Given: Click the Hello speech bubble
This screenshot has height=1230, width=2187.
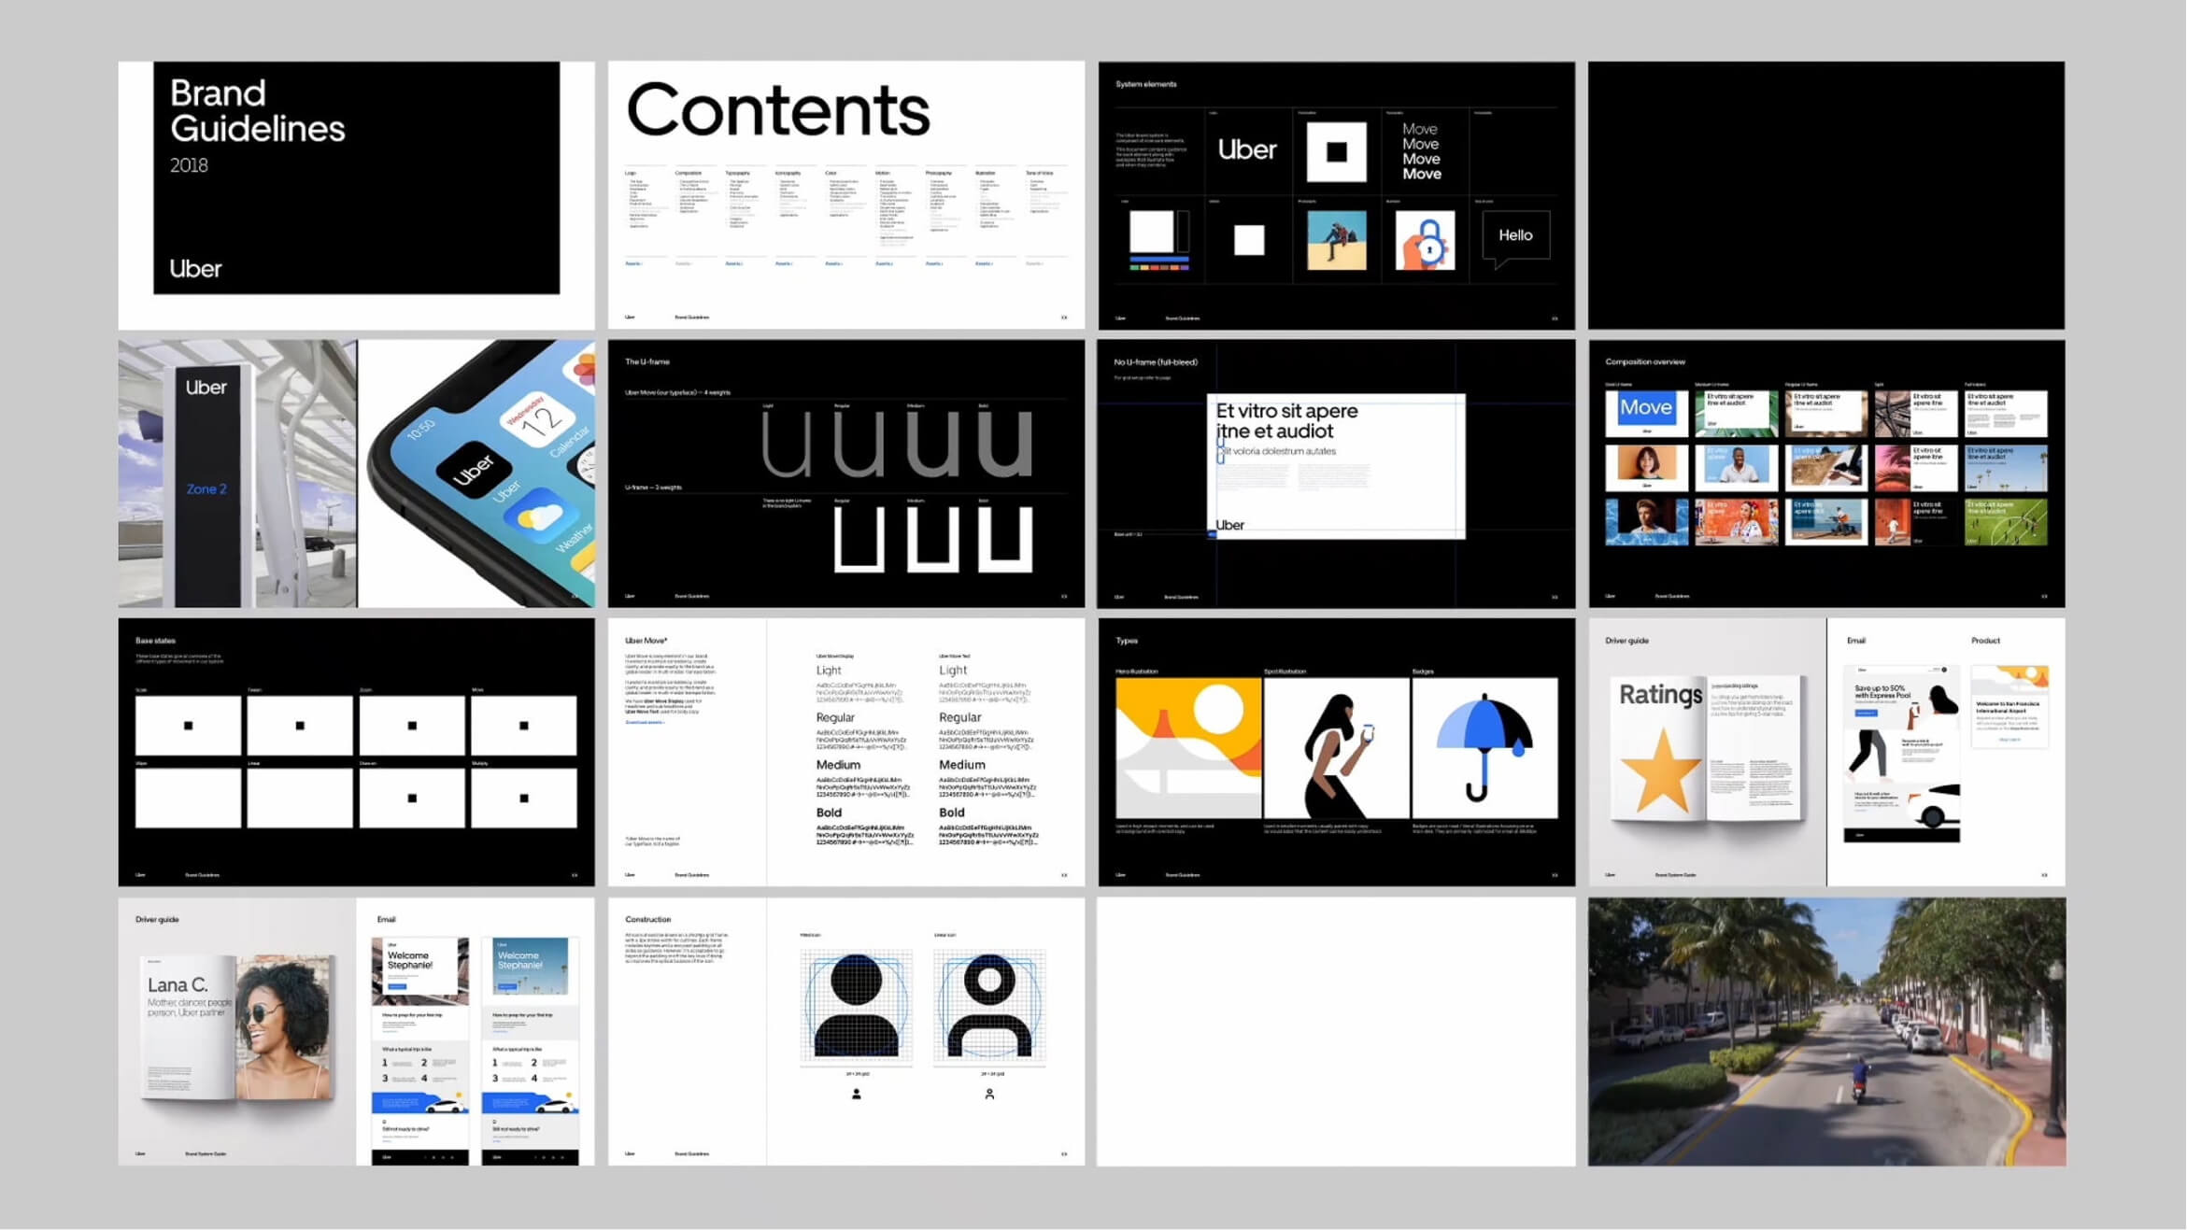Looking at the screenshot, I should coord(1515,236).
